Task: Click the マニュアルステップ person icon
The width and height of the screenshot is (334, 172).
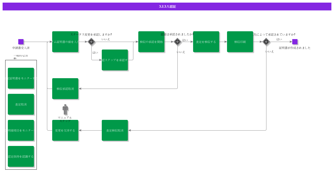Action: 65,109
